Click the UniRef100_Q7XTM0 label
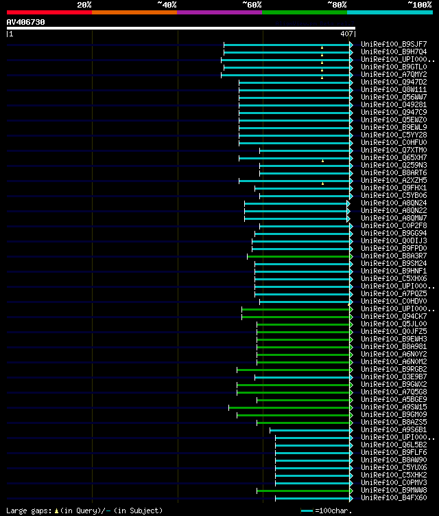The width and height of the screenshot is (439, 516). click(394, 150)
